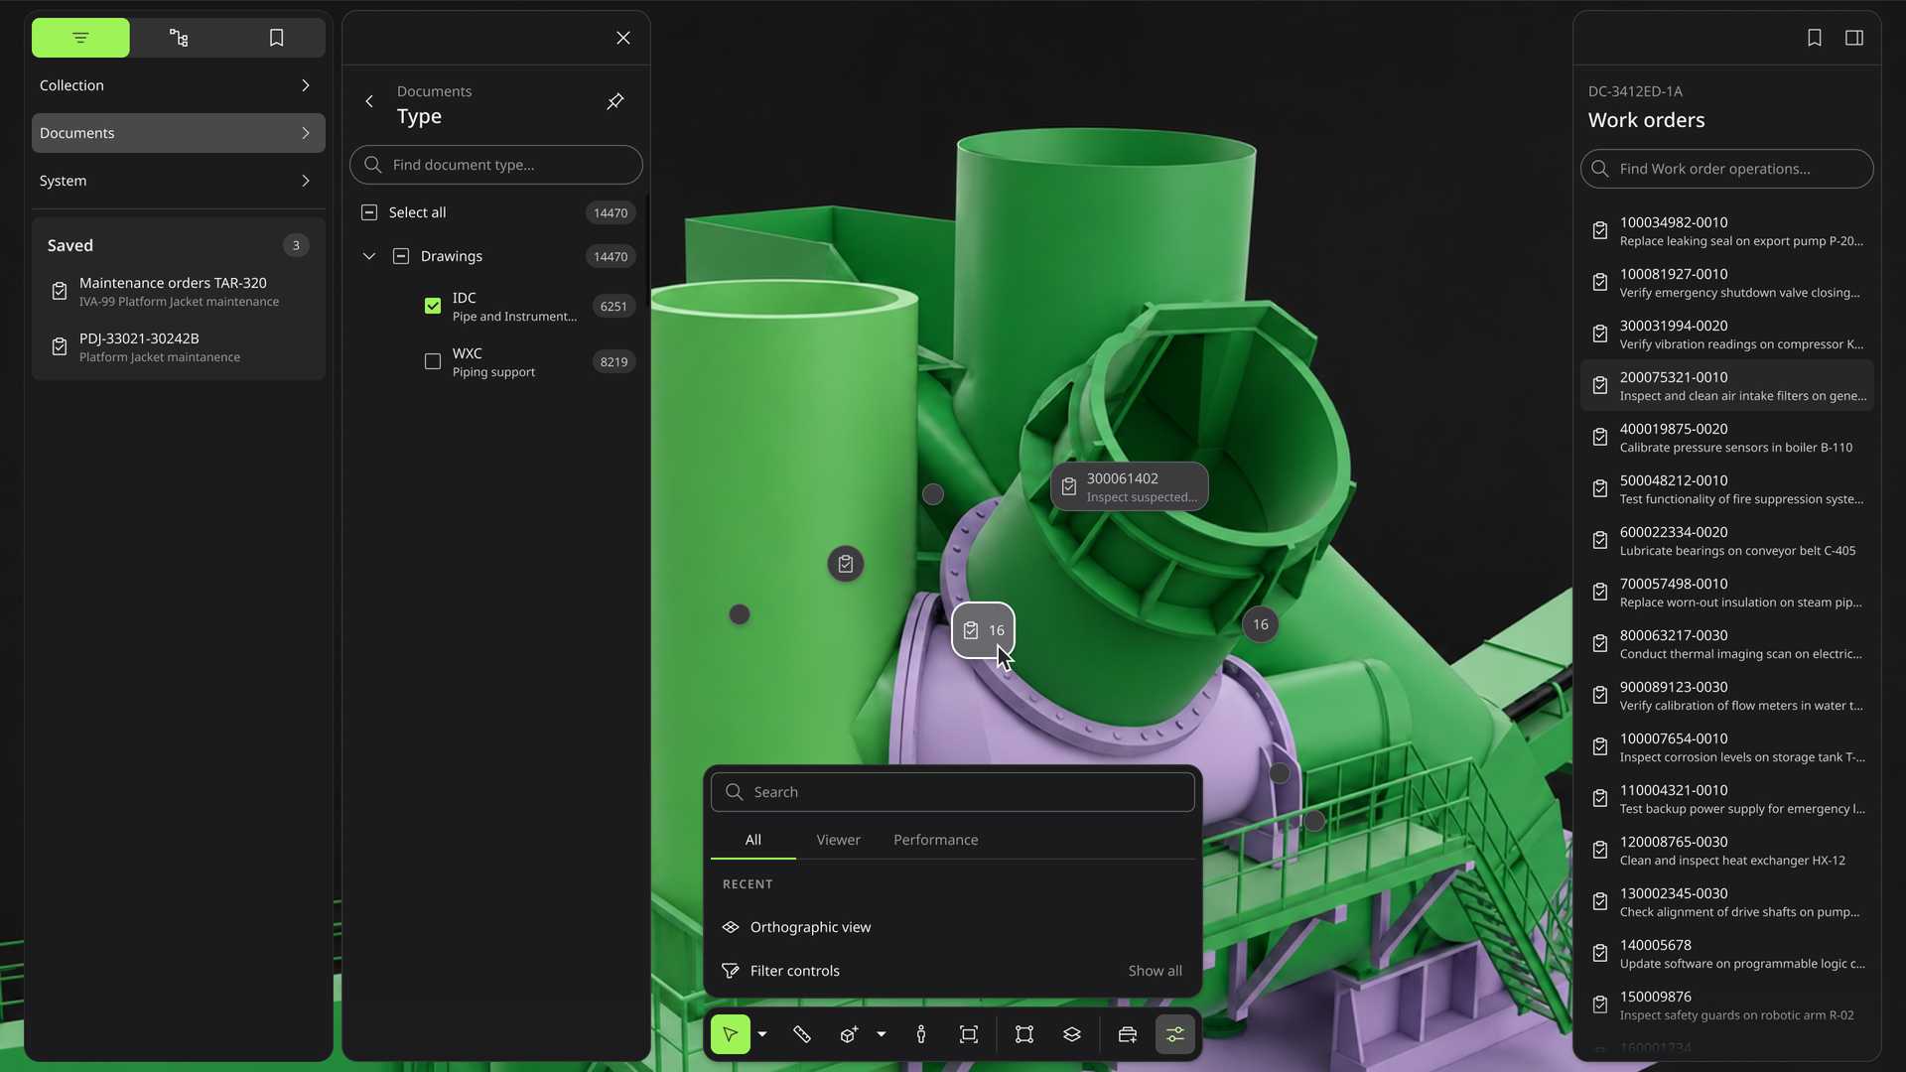Open the select tool dropdown arrow
Screen dimensions: 1906x1072
[762, 1034]
